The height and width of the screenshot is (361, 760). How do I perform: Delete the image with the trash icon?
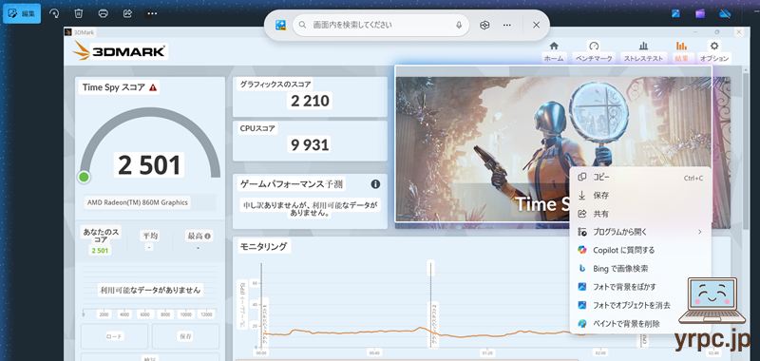[79, 13]
